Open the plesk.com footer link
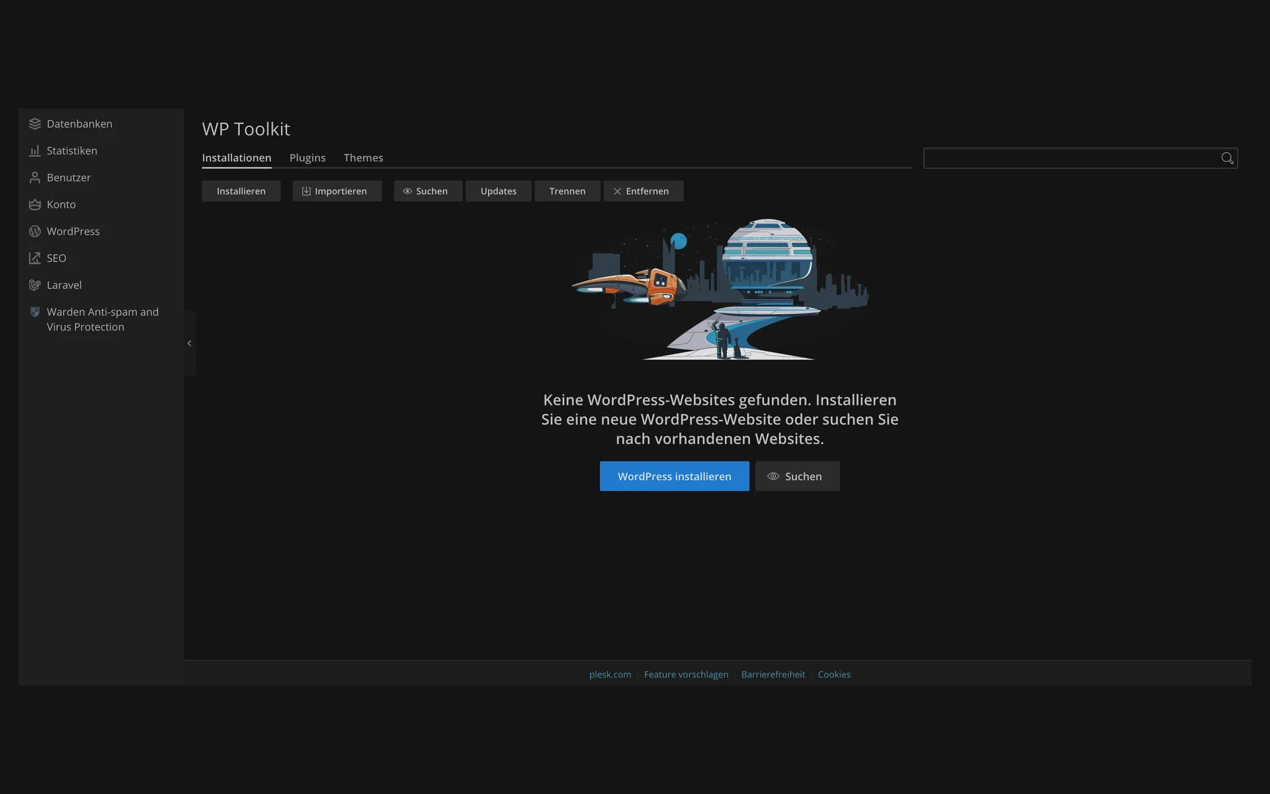 (x=610, y=674)
